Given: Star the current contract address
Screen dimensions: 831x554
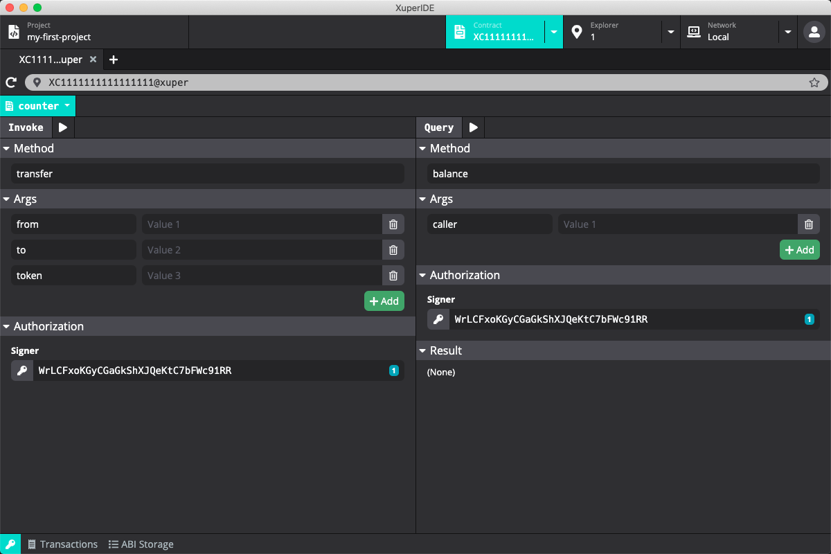Looking at the screenshot, I should (814, 82).
